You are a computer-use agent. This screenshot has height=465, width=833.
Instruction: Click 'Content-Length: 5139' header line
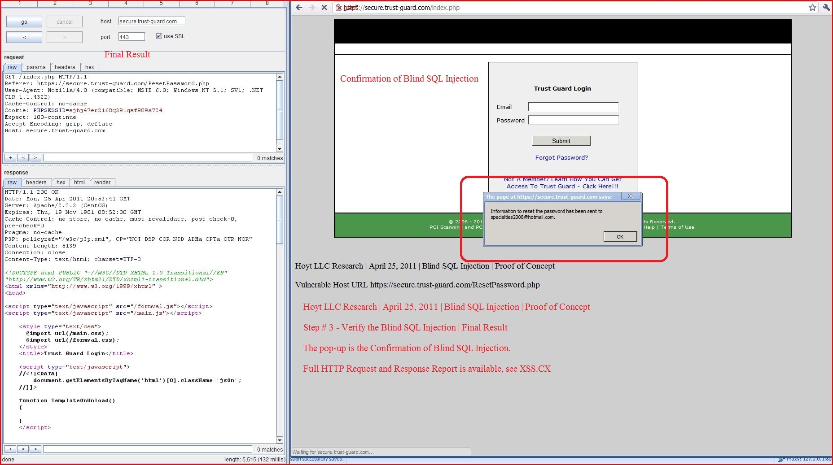(40, 246)
